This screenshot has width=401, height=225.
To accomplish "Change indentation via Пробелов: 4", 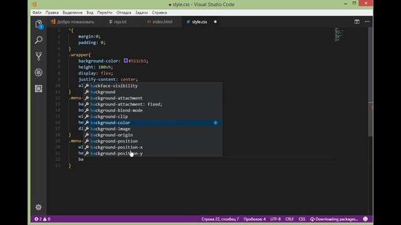I will pos(254,219).
